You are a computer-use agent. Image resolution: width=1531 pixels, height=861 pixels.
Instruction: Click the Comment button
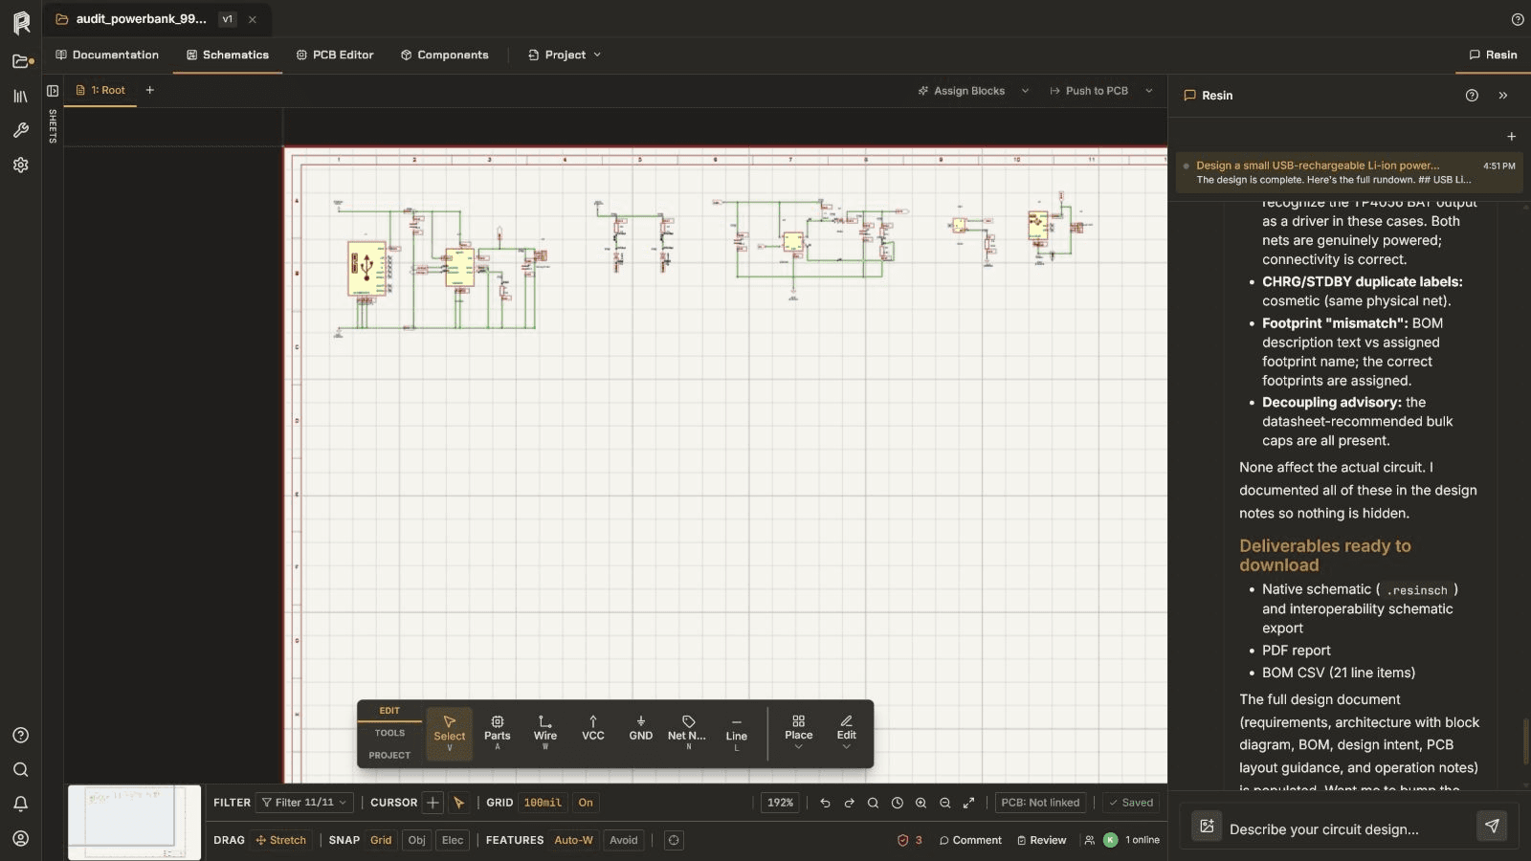click(x=970, y=840)
